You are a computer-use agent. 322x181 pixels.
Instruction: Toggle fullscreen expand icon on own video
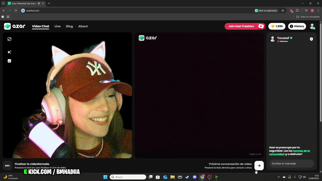tap(9, 39)
